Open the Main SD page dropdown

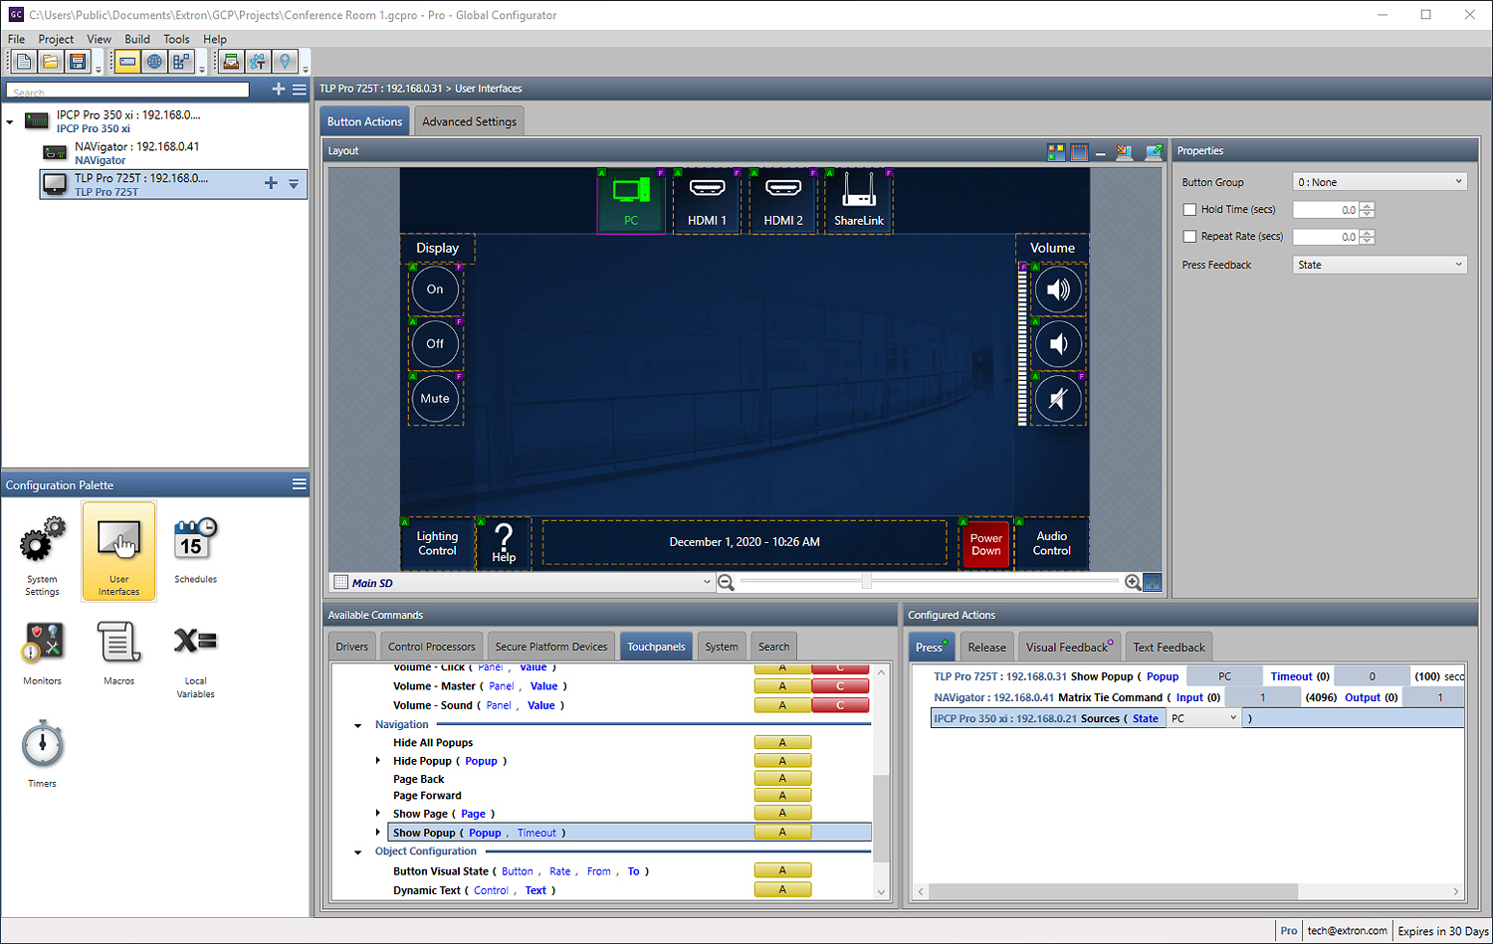(523, 583)
